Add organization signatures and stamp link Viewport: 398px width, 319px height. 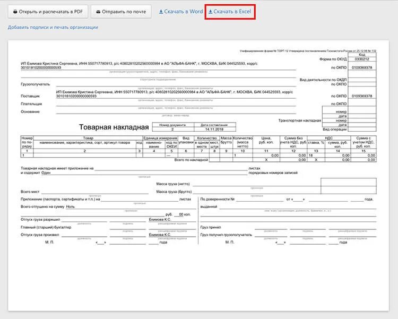pyautogui.click(x=53, y=27)
